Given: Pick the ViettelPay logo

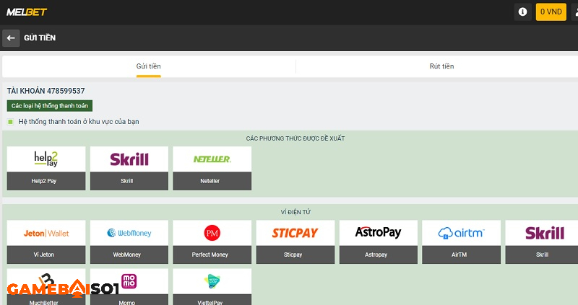Looking at the screenshot, I should pos(212,281).
